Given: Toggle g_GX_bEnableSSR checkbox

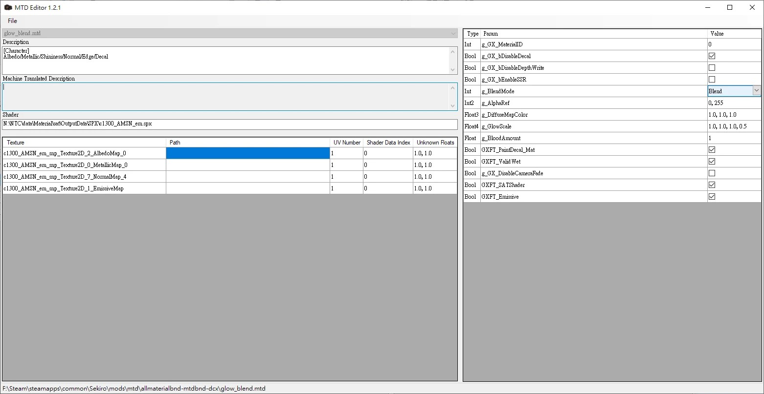Looking at the screenshot, I should (712, 80).
